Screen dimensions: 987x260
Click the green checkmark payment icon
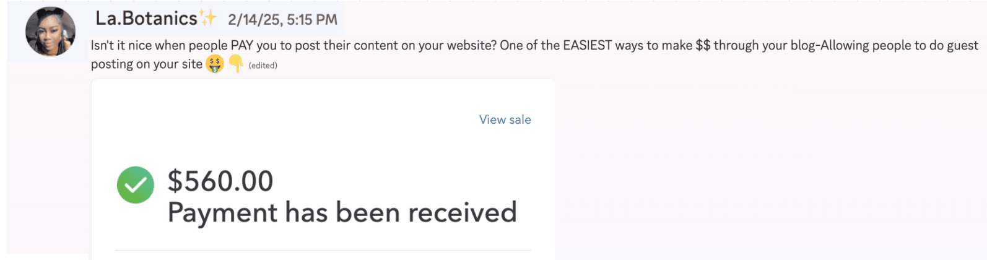(x=136, y=185)
